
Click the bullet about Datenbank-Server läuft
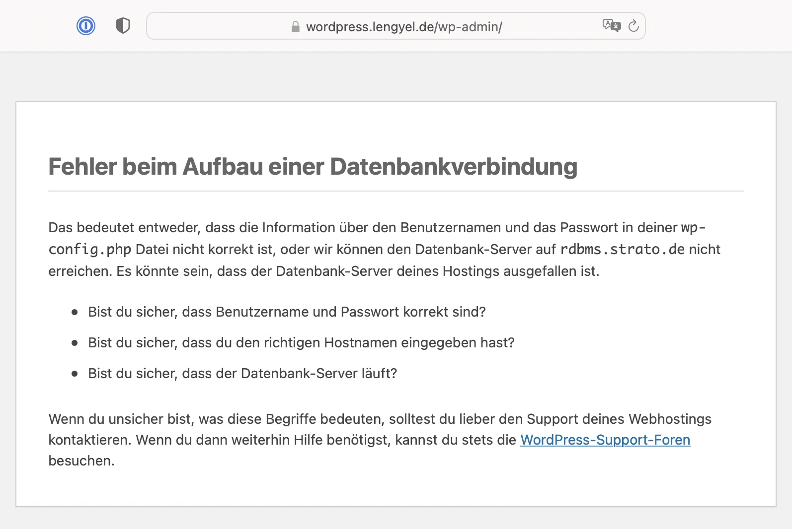click(242, 373)
